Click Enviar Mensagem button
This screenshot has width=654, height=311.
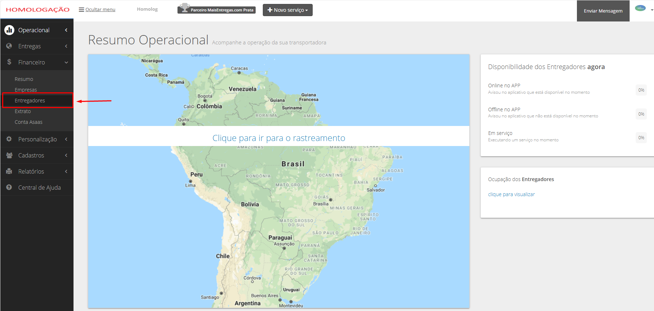pos(603,11)
